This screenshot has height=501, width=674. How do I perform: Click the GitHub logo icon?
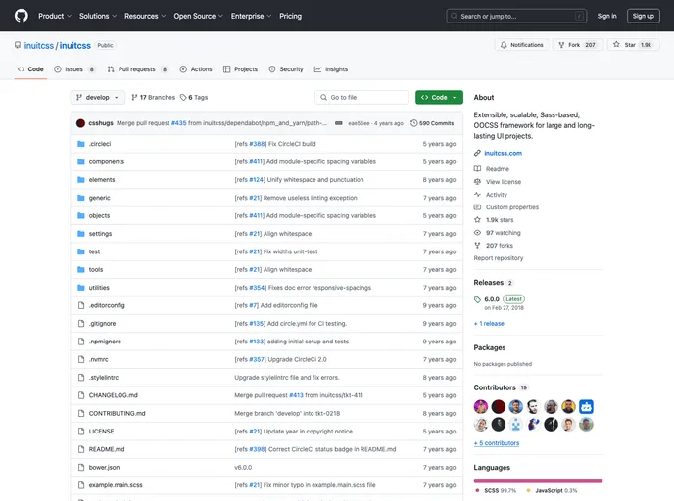(x=22, y=16)
